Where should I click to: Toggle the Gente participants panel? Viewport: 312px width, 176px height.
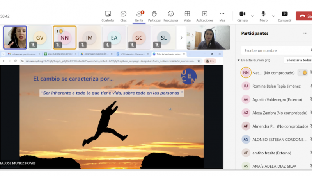point(139,16)
